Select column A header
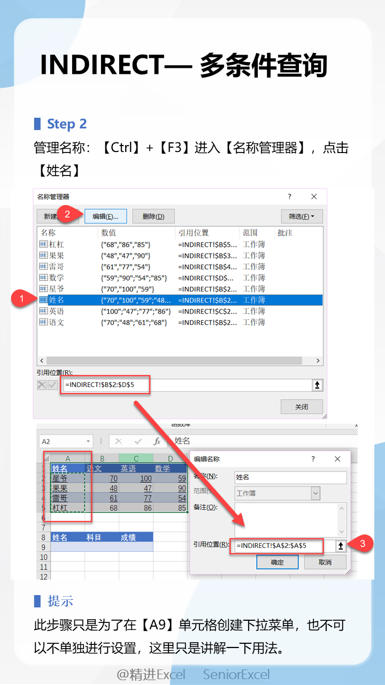 coord(68,459)
